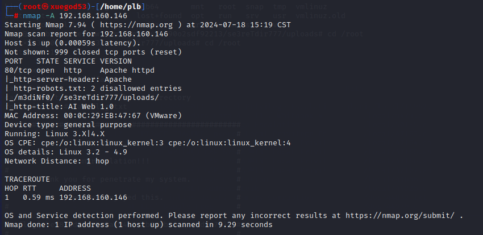Viewport: 483px width, 235px height.
Task: Click the red hash prompt symbol
Action: click(16, 16)
